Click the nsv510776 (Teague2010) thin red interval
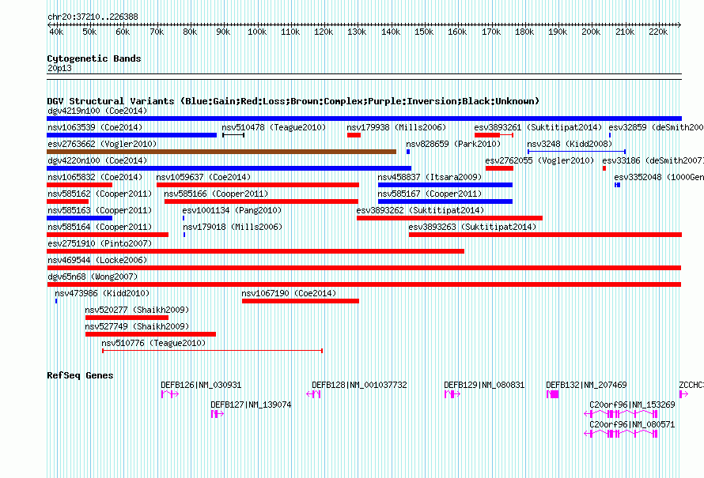 (x=212, y=351)
